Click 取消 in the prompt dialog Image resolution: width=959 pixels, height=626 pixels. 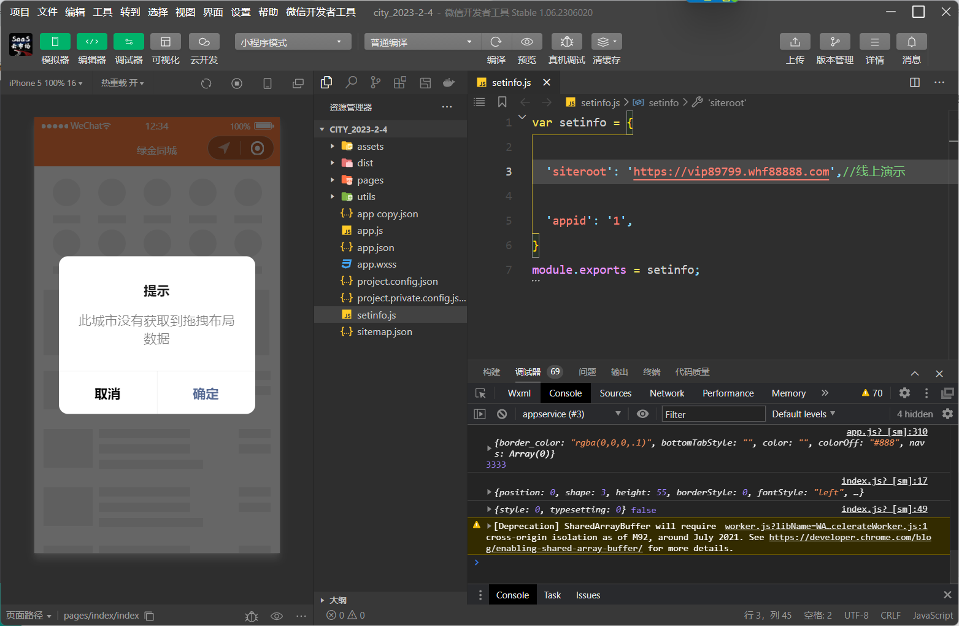(107, 393)
